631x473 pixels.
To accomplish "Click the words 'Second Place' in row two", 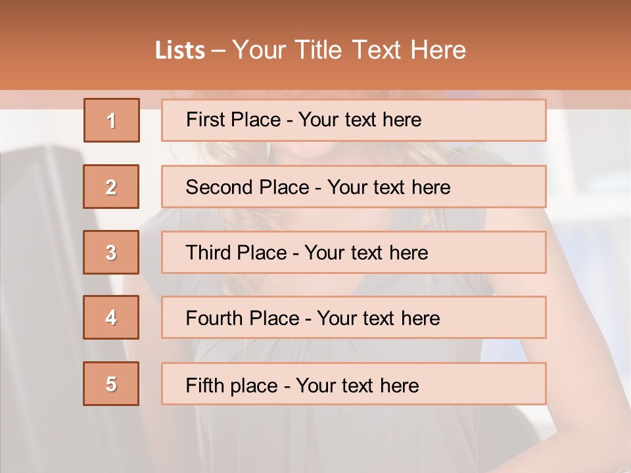I will (x=248, y=187).
